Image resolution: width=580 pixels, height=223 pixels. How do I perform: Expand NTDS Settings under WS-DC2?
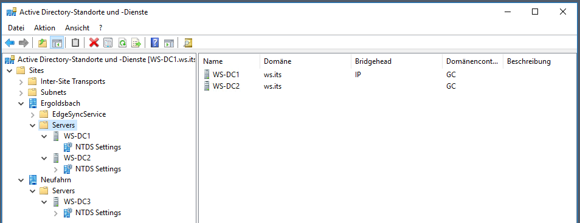point(56,169)
